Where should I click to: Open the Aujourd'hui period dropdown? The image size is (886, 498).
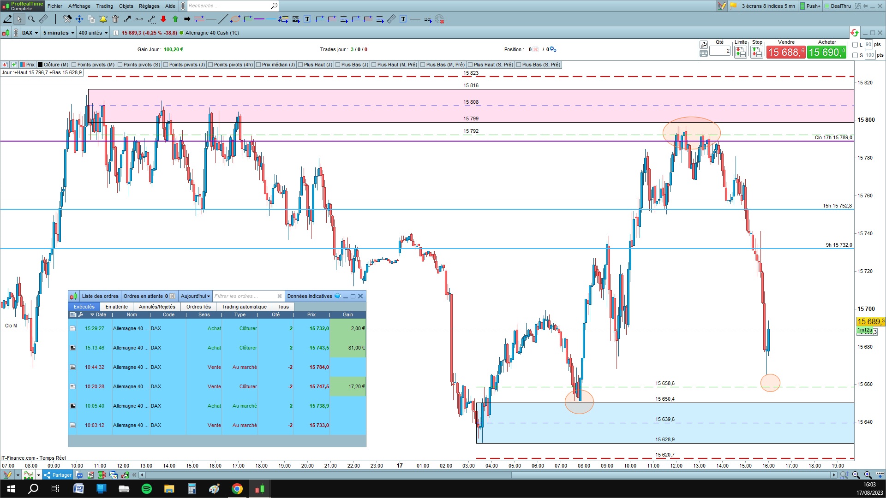(x=195, y=296)
